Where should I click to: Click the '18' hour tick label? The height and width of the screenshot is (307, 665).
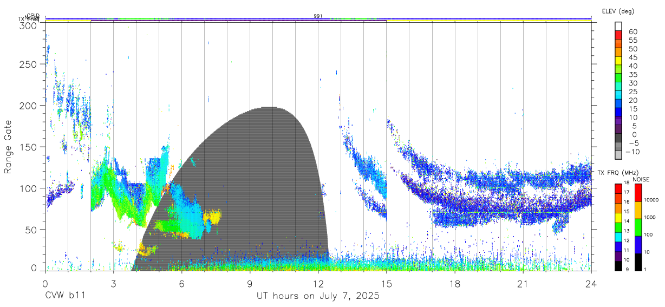455,284
